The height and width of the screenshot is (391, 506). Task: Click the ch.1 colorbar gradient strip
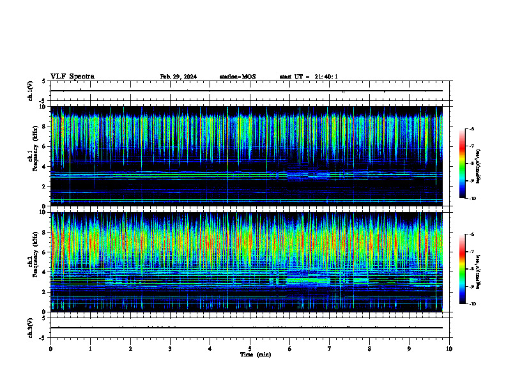coord(462,164)
